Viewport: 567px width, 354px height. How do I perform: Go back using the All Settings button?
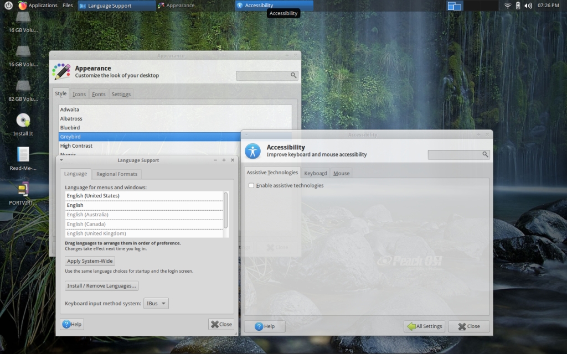pos(424,326)
